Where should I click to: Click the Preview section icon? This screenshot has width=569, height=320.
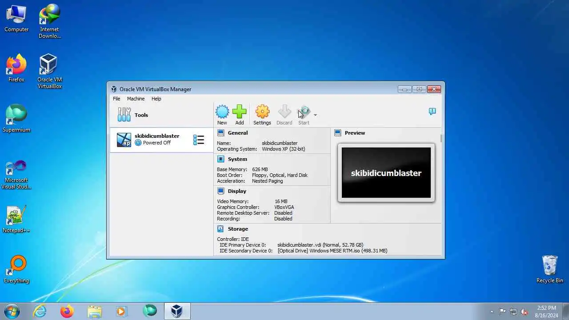pos(337,133)
